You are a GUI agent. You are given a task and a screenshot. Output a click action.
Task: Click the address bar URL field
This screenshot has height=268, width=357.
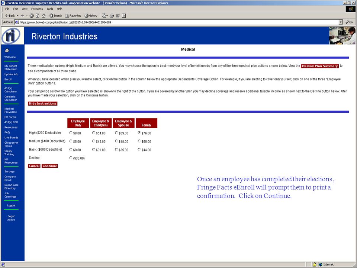point(179,22)
